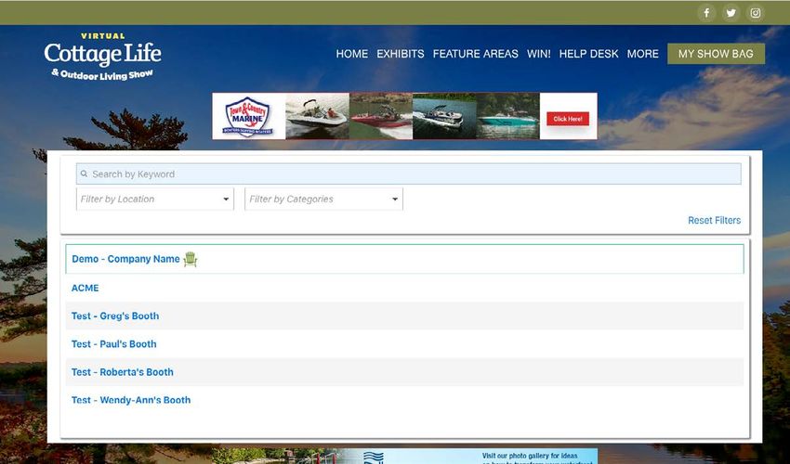Open MY SHOW BAG
The width and height of the screenshot is (790, 464).
click(716, 54)
